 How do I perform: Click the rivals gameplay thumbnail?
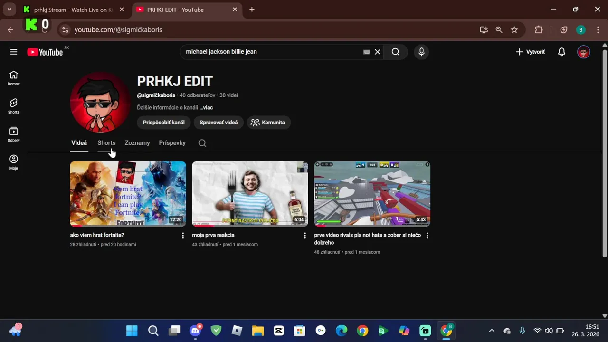point(372,194)
